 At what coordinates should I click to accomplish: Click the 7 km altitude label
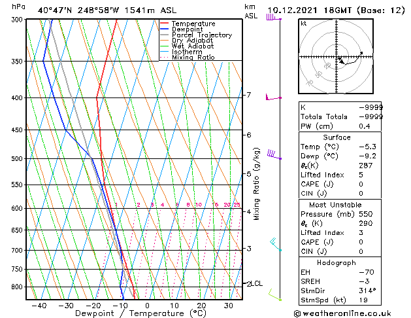pyautogui.click(x=249, y=95)
